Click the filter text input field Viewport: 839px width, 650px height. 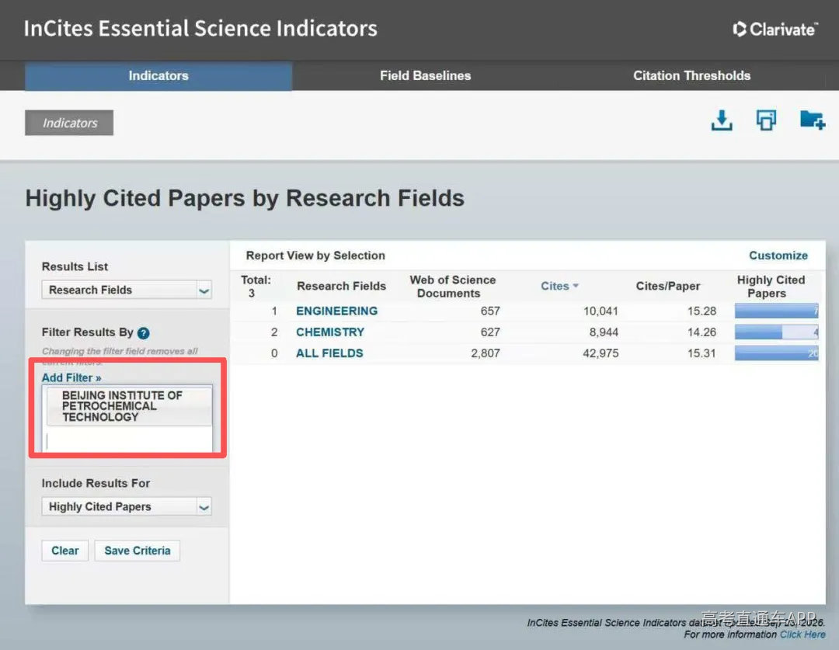(129, 440)
